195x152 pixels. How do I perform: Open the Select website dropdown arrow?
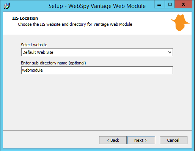pos(170,52)
